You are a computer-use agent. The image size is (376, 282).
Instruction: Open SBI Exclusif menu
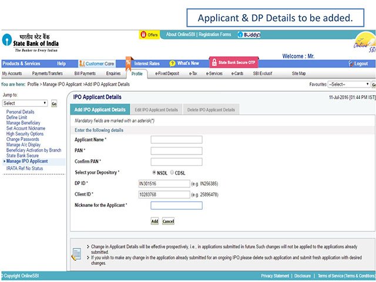(x=263, y=73)
